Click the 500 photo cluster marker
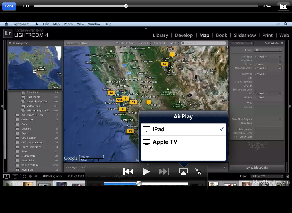The width and height of the screenshot is (292, 213). (x=119, y=100)
